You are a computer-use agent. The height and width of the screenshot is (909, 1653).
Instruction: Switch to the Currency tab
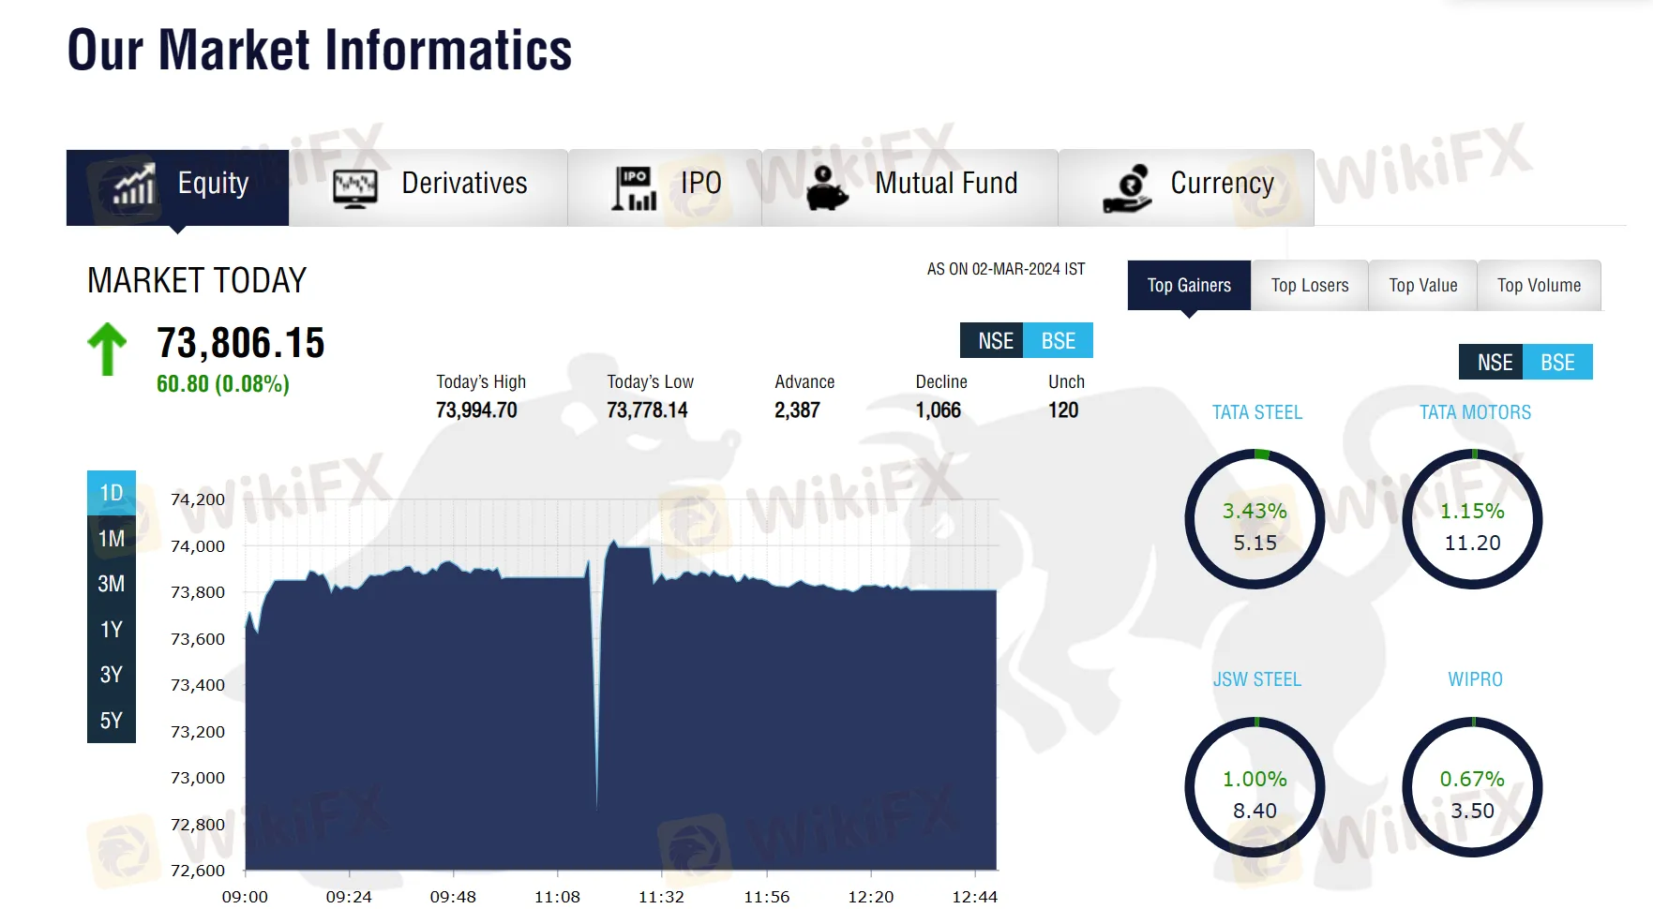pyautogui.click(x=1186, y=186)
